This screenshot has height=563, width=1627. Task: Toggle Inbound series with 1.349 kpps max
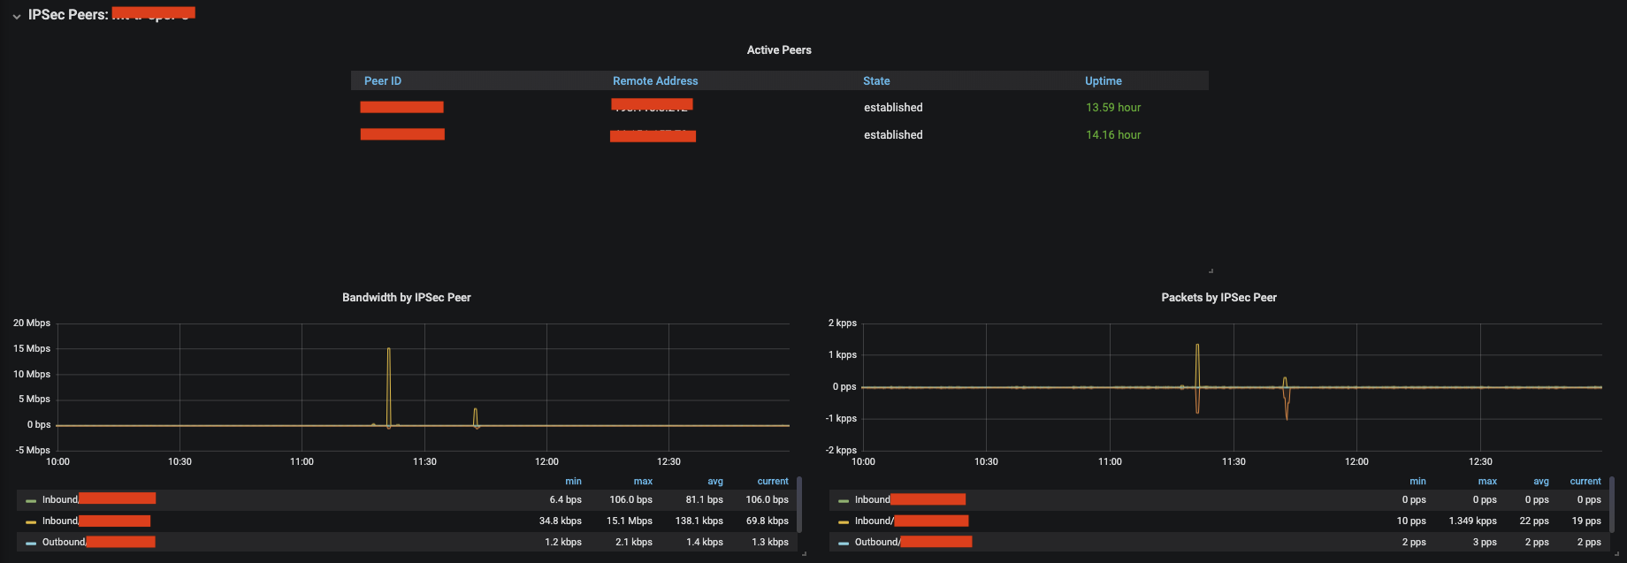(912, 521)
